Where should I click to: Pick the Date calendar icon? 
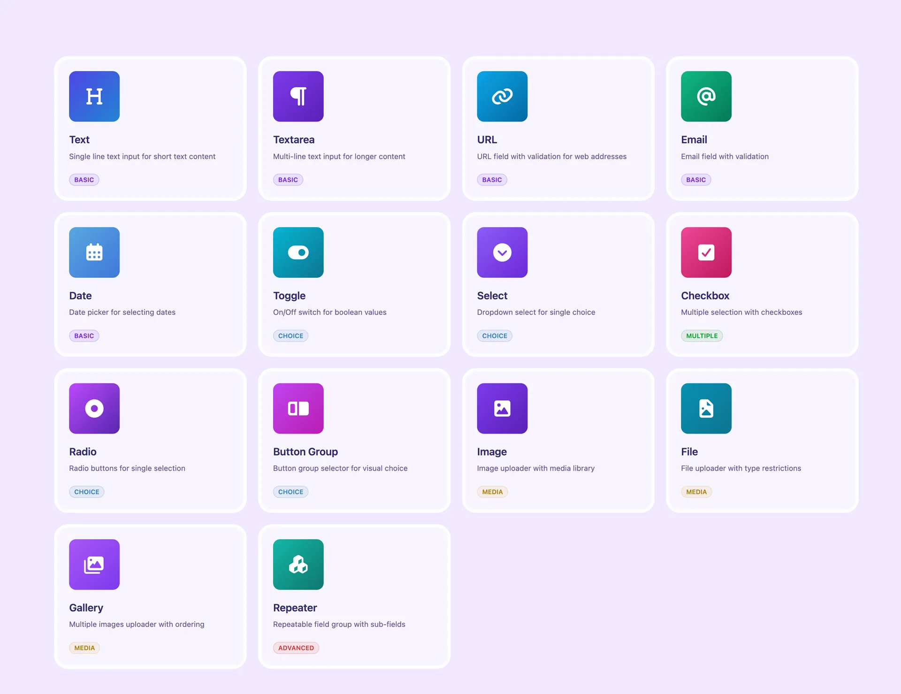click(x=94, y=252)
